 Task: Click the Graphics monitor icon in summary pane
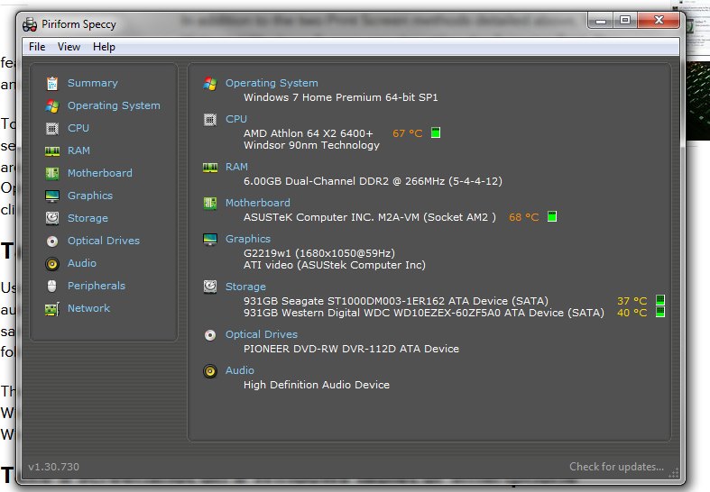(210, 240)
